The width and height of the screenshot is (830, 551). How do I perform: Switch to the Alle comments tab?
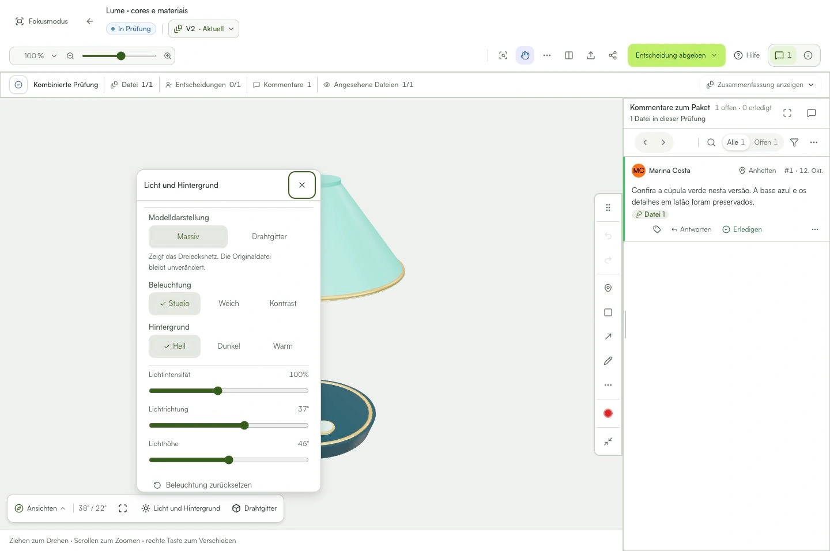(736, 142)
